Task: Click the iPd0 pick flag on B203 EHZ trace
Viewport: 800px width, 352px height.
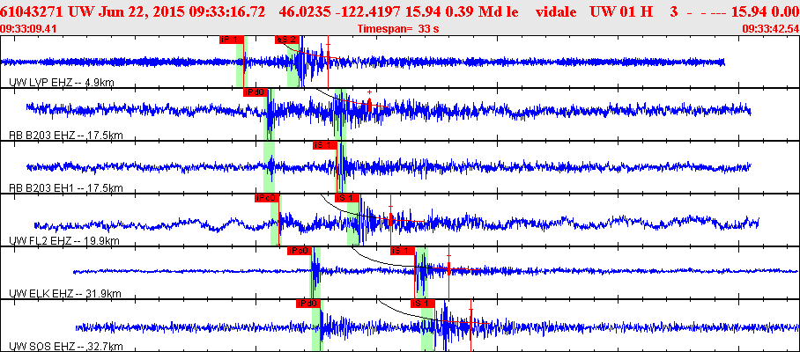Action: tap(256, 92)
